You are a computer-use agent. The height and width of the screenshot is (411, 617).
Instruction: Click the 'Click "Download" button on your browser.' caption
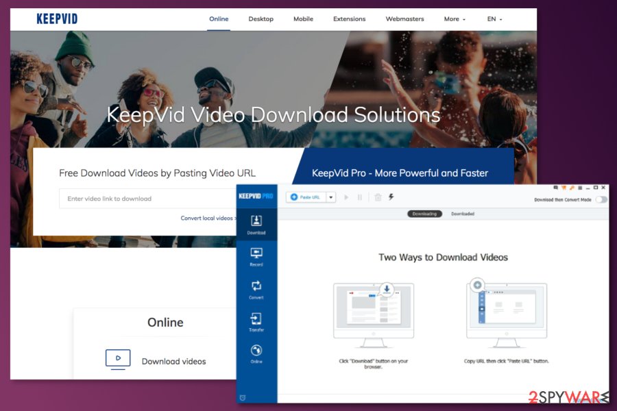[374, 364]
